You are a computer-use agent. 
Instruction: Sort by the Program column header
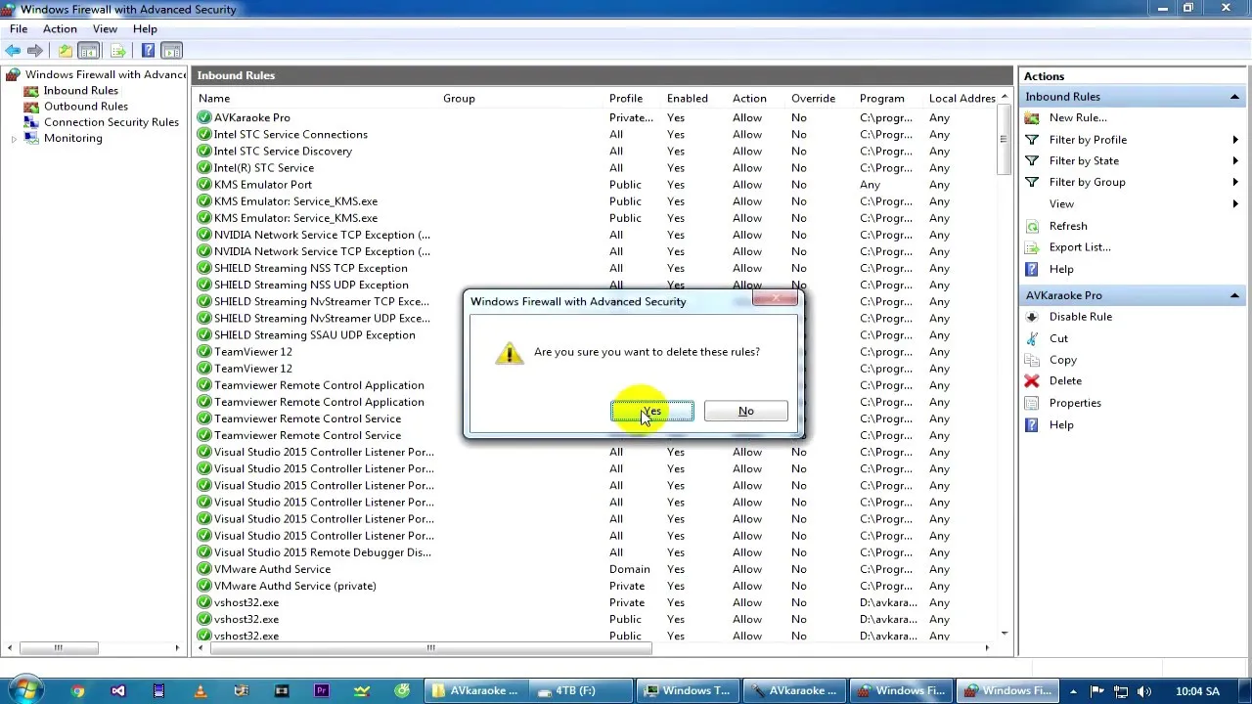[881, 99]
